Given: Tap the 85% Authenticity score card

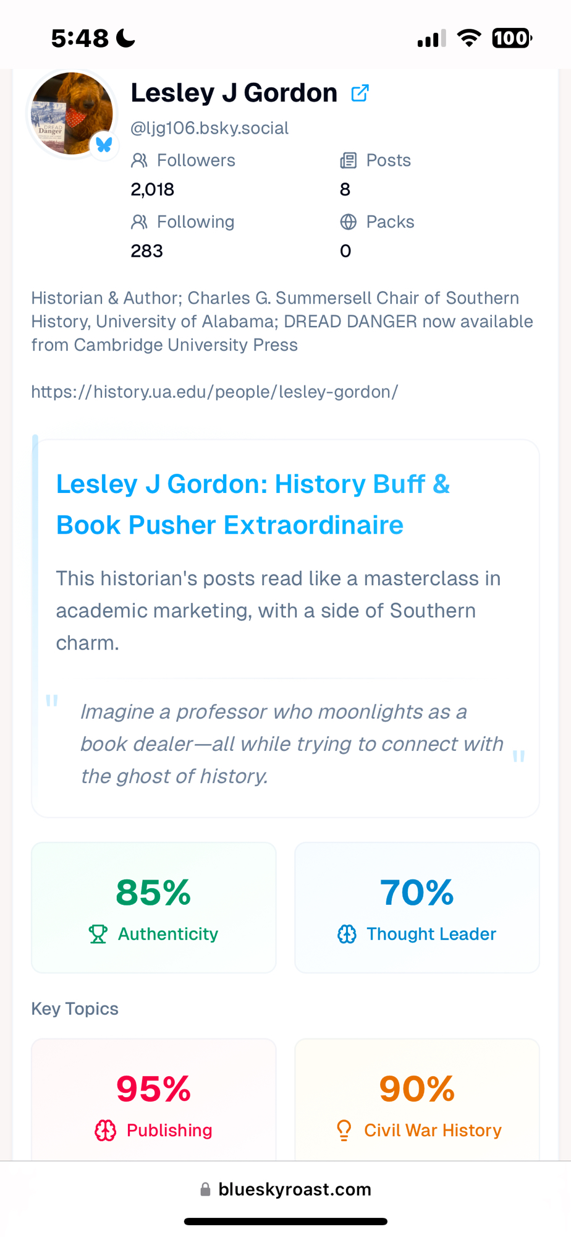Looking at the screenshot, I should (x=153, y=907).
